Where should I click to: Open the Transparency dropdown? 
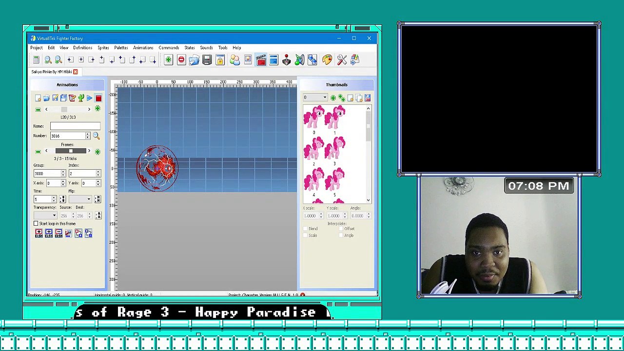coord(45,215)
